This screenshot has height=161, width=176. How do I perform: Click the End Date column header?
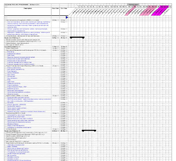[x=64, y=8]
